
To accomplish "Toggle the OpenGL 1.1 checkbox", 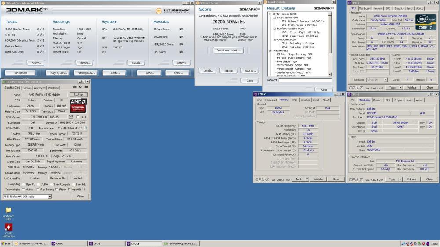I will click(70, 190).
